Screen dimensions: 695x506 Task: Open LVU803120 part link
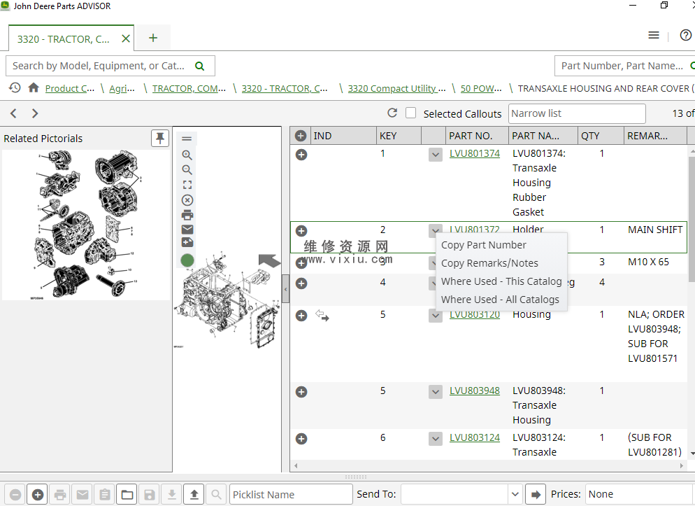pyautogui.click(x=474, y=316)
